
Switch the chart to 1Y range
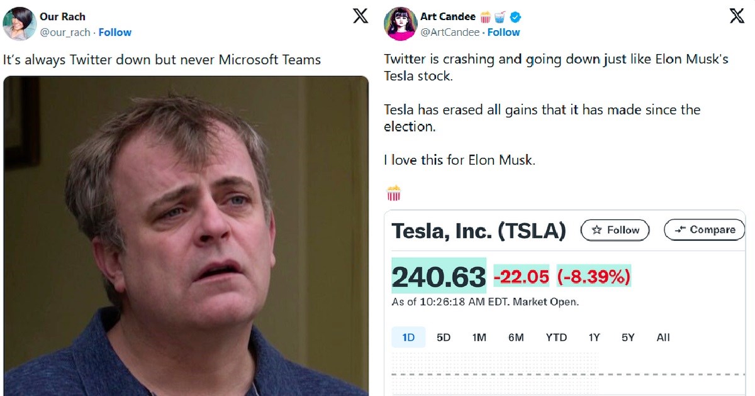[x=595, y=338]
